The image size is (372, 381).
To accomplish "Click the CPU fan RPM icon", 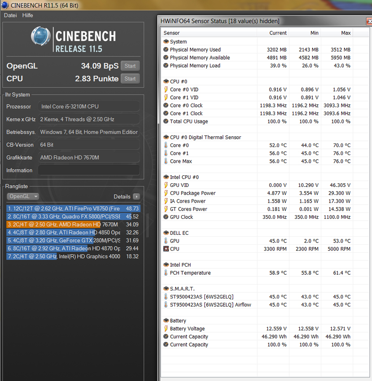I will (x=166, y=249).
